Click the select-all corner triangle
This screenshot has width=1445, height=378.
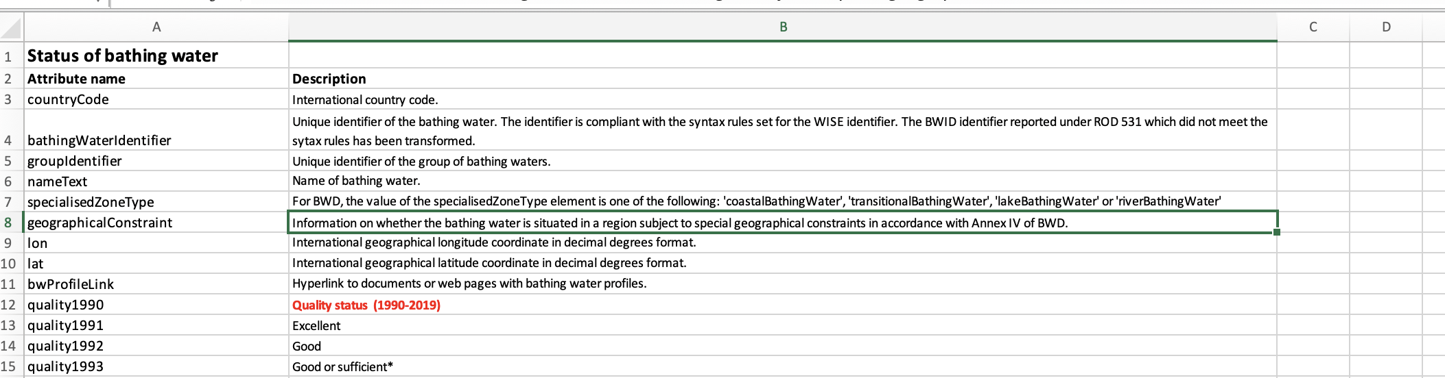[x=12, y=28]
